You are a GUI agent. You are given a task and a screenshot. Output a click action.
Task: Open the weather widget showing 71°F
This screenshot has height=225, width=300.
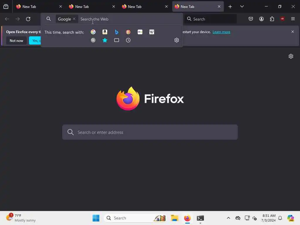coord(21,218)
